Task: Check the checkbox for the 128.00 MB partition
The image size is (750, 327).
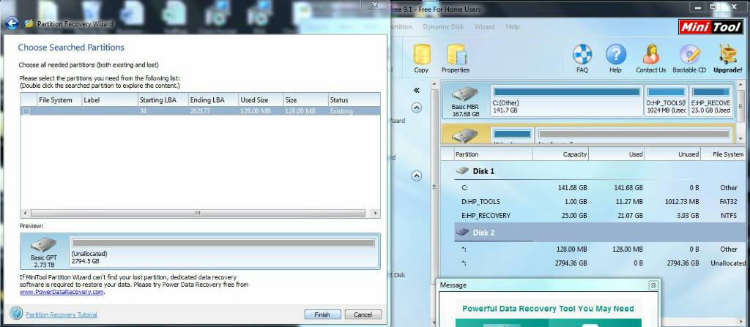Action: point(27,111)
